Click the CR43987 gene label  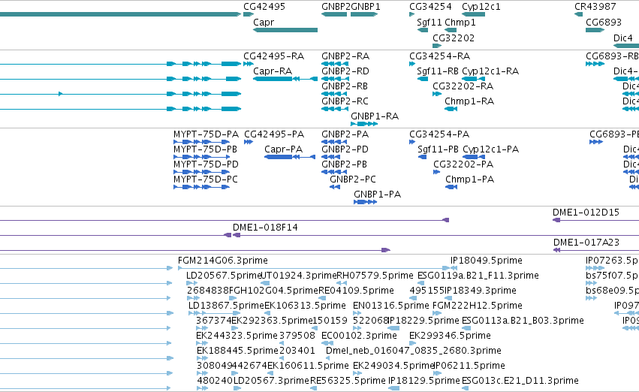(595, 7)
